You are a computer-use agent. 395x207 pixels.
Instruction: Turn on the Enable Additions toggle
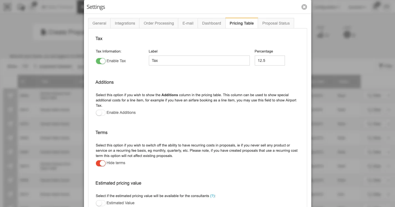[101, 112]
